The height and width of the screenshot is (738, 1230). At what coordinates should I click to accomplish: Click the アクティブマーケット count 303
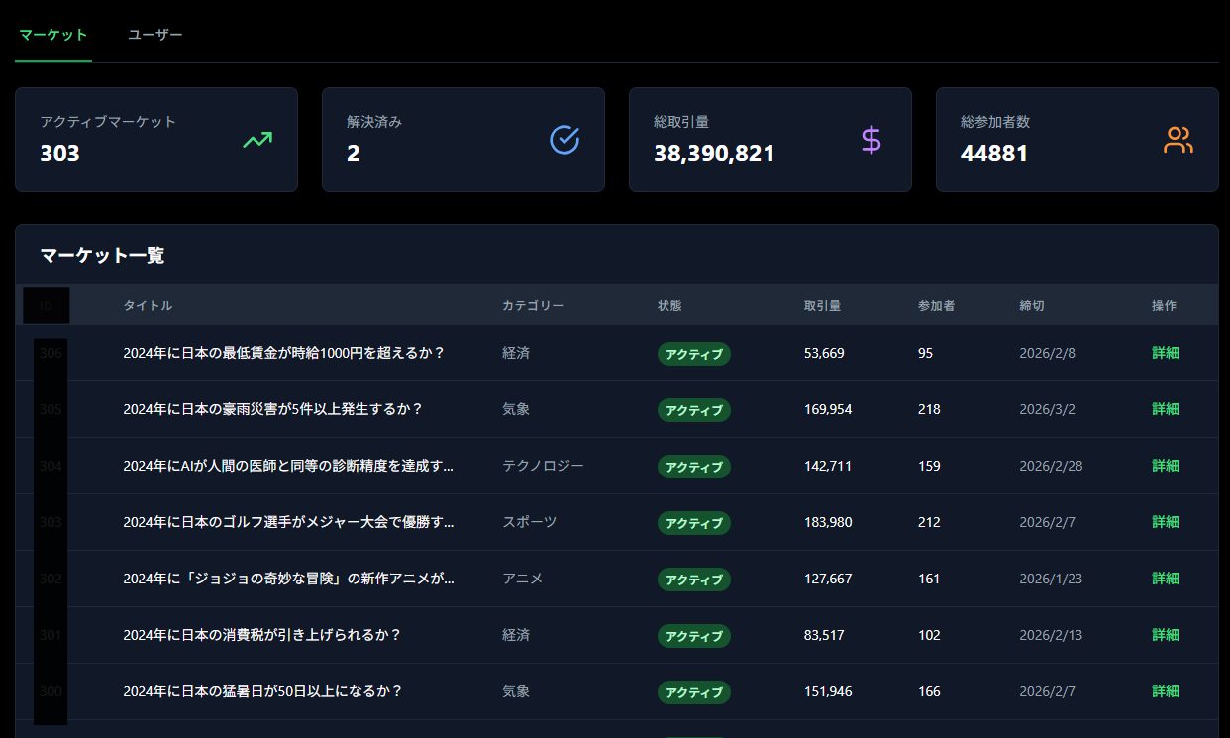click(x=59, y=154)
